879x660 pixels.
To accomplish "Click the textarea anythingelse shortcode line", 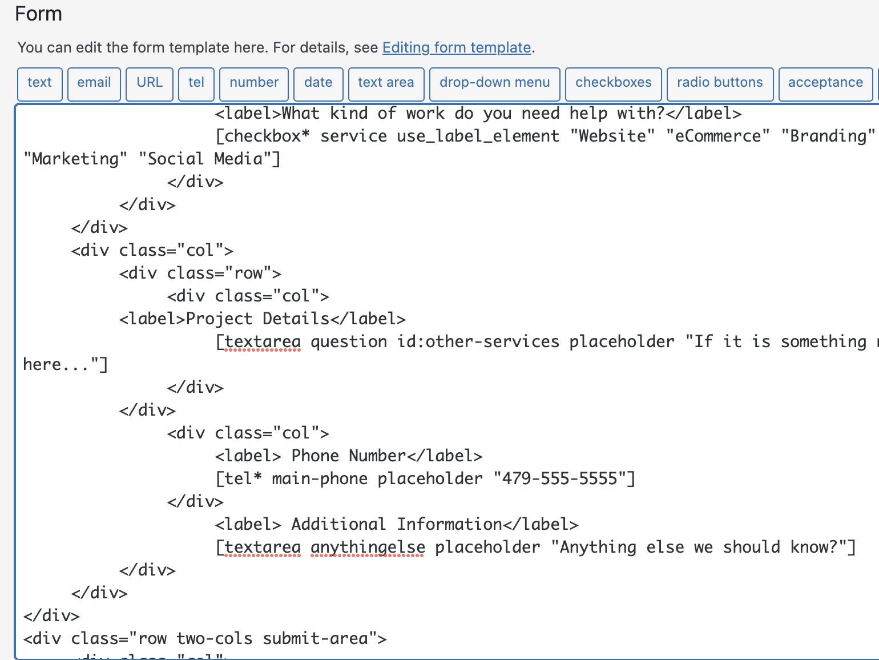I will [535, 547].
